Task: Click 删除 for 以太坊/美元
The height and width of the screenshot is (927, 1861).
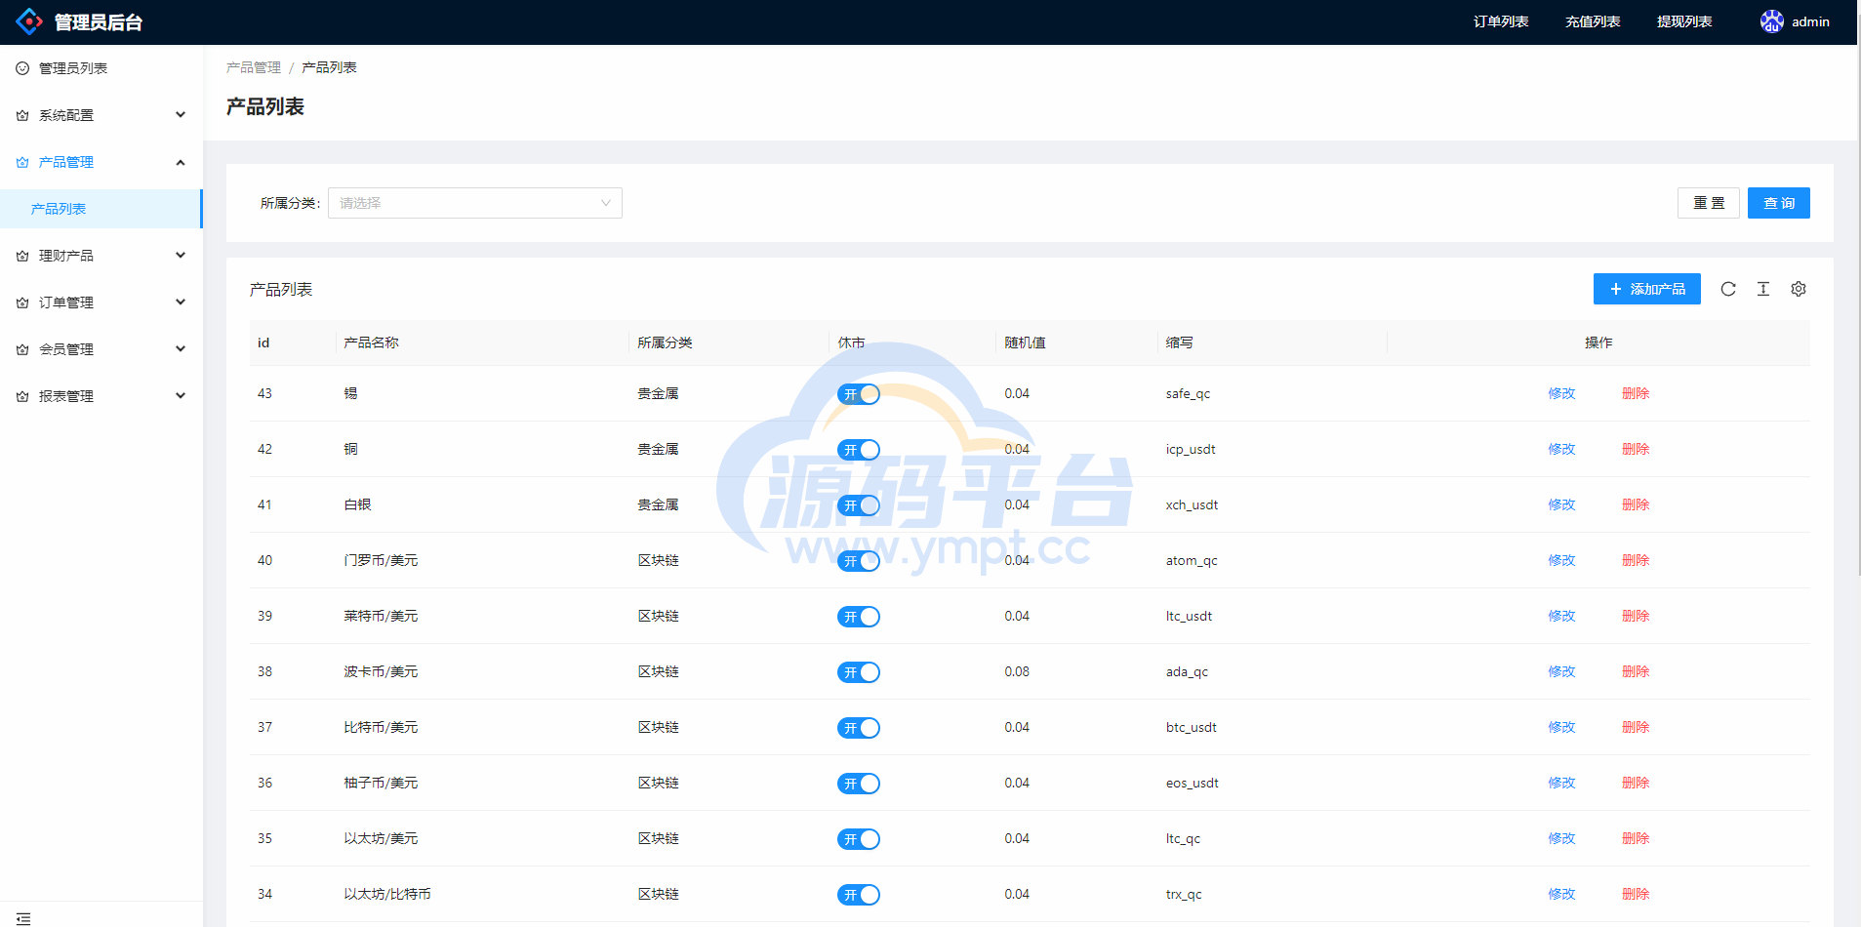Action: pos(1636,838)
